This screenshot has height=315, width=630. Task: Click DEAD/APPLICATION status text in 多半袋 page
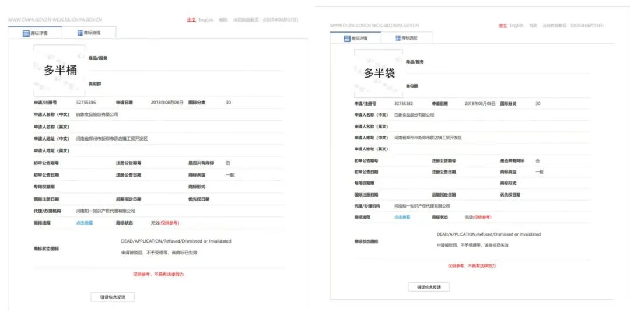489,235
